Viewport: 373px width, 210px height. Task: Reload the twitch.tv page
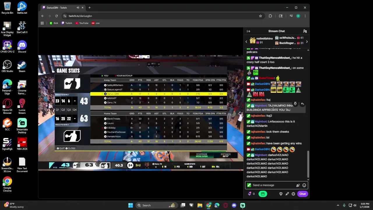coord(57,16)
